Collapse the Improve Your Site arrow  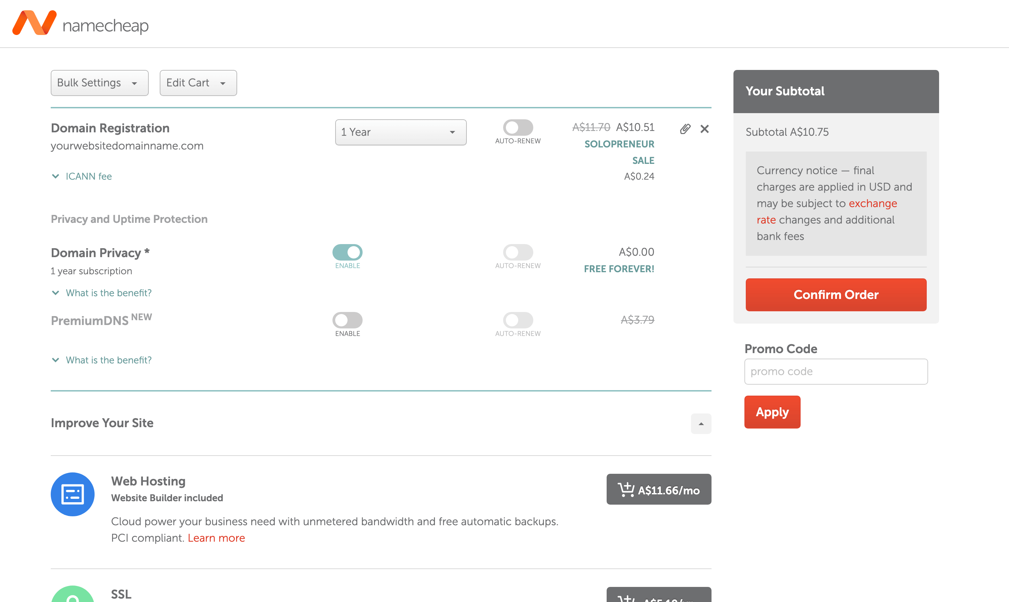click(701, 423)
